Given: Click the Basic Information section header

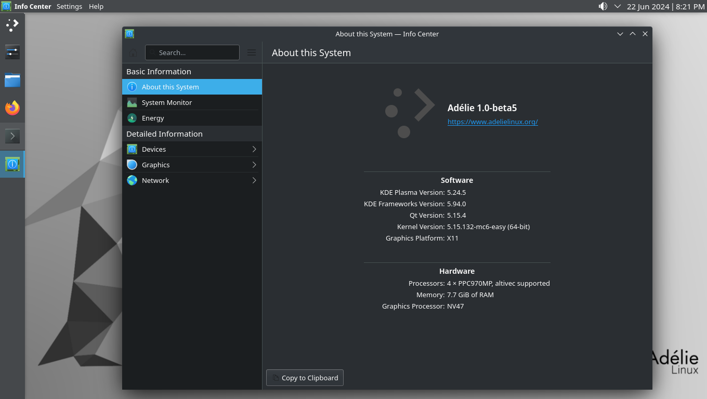Looking at the screenshot, I should click(159, 72).
